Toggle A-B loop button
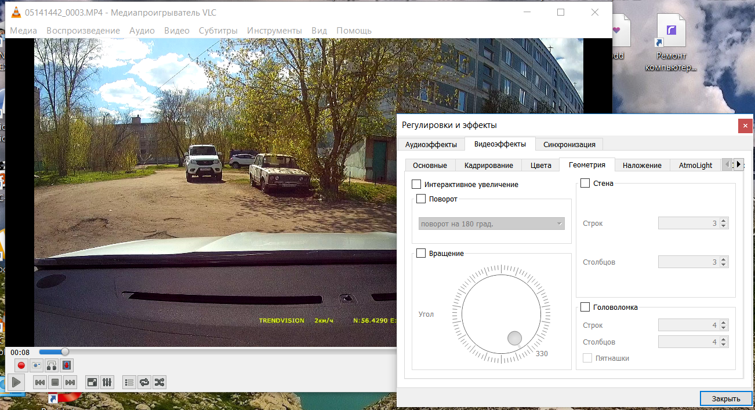The height and width of the screenshot is (410, 755). [x=52, y=365]
